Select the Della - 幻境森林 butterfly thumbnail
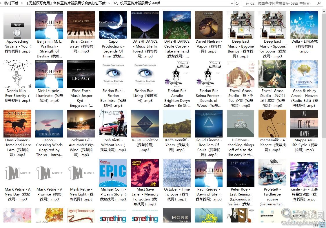 tap(304, 25)
